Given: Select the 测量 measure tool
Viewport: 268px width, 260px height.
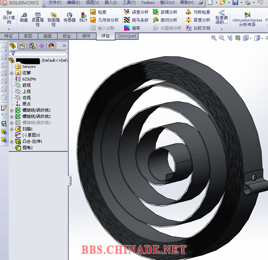Looking at the screenshot, I should coord(24,18).
